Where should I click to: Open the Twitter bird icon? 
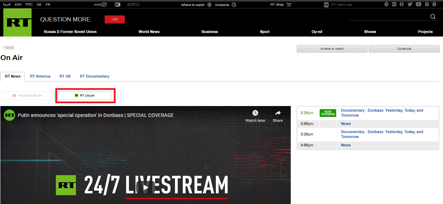410,5
